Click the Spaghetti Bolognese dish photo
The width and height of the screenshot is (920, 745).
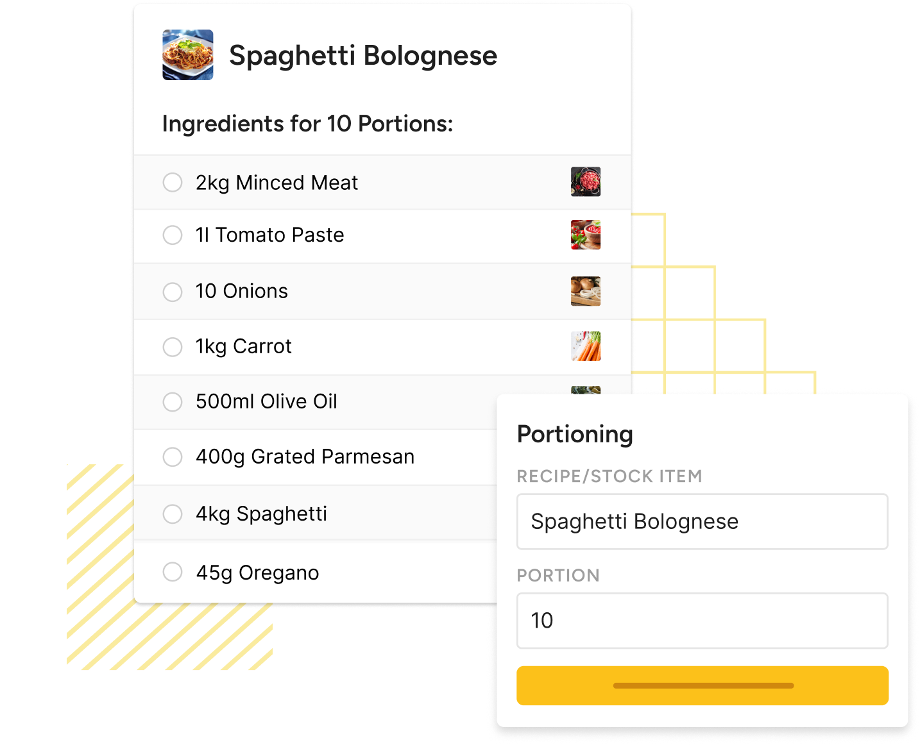tap(187, 55)
